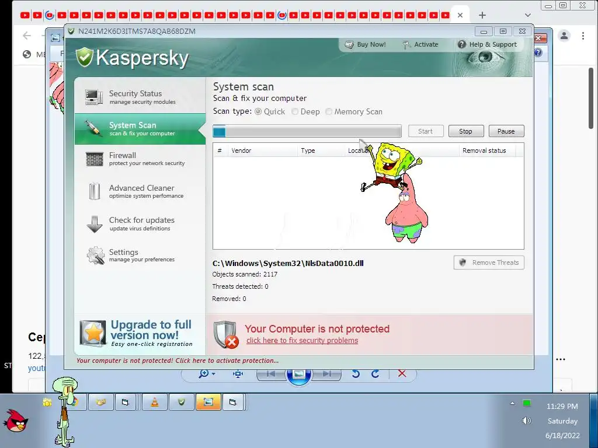The height and width of the screenshot is (448, 598).
Task: Open the Chrome profile avatar icon
Action: point(564,36)
